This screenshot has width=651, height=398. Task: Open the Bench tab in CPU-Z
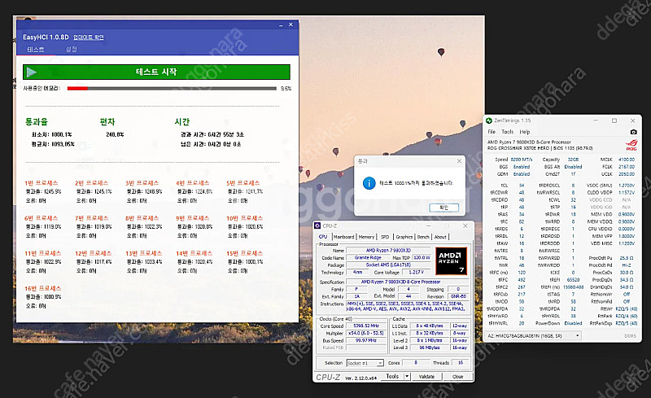423,237
